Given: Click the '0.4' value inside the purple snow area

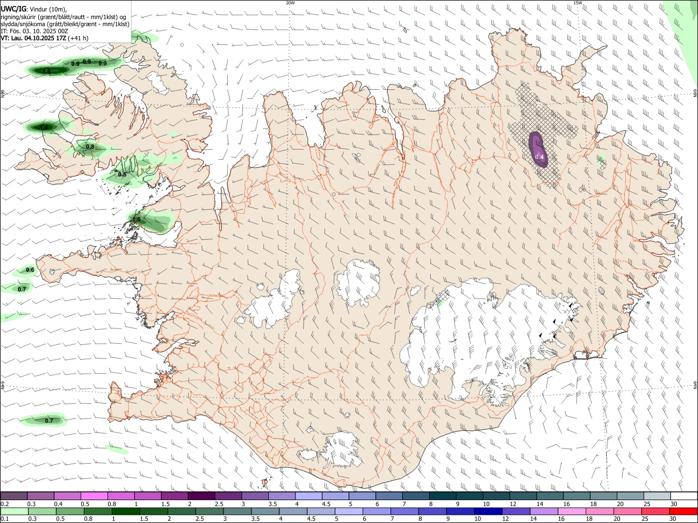Looking at the screenshot, I should point(539,157).
